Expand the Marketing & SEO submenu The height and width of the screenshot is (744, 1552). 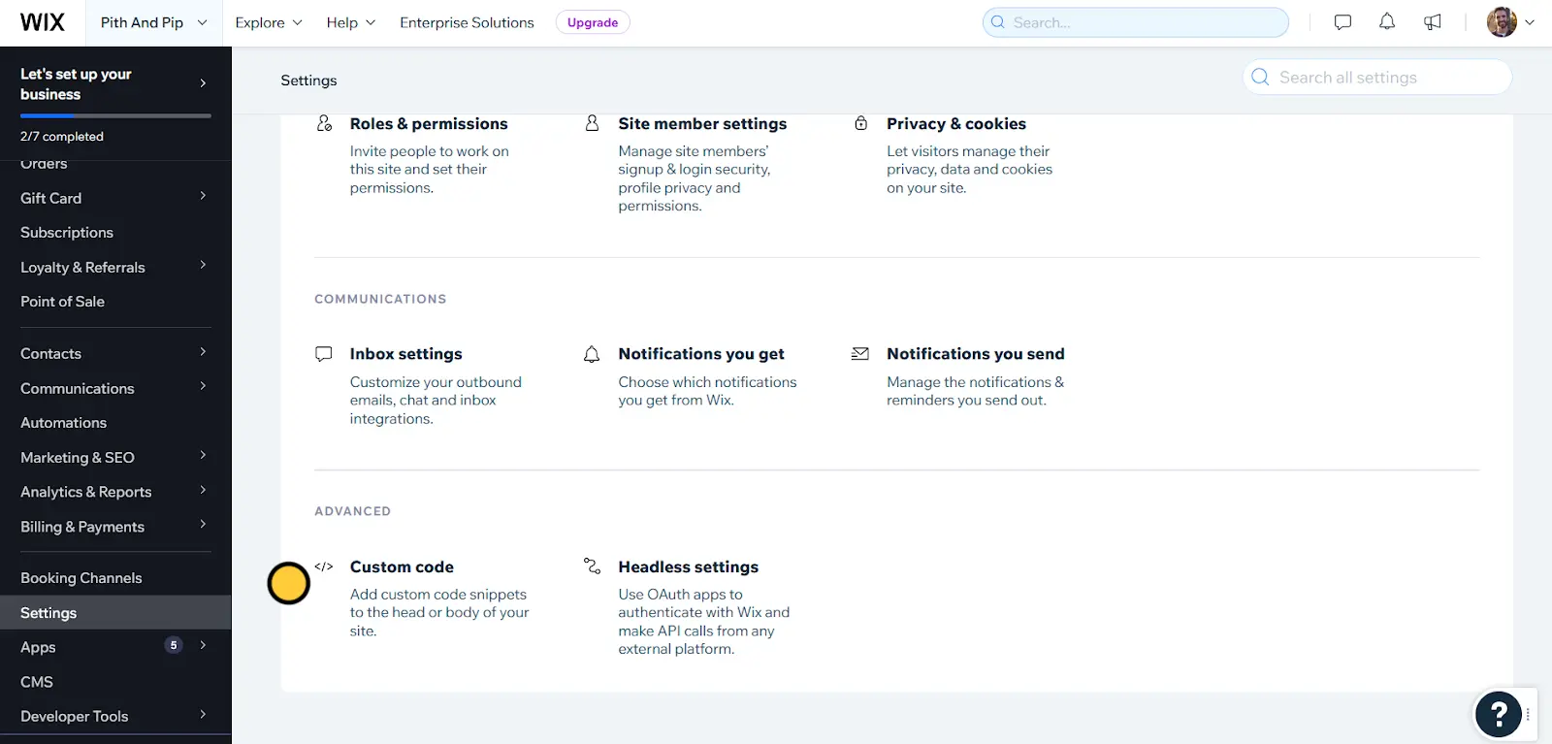tap(203, 455)
